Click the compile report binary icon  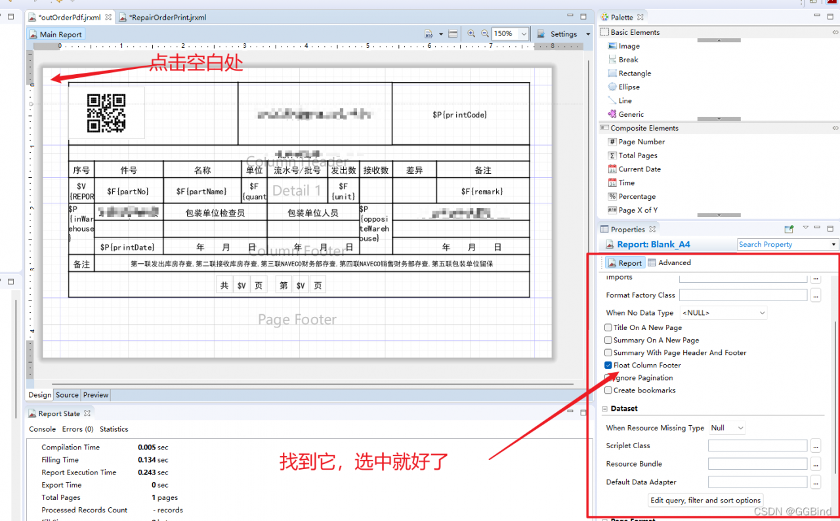coord(429,34)
